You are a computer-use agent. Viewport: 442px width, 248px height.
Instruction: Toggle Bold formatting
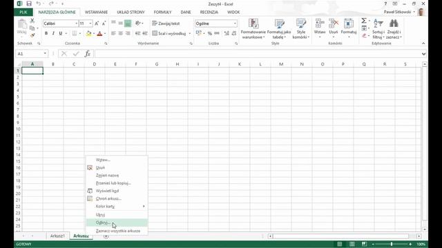[46, 34]
